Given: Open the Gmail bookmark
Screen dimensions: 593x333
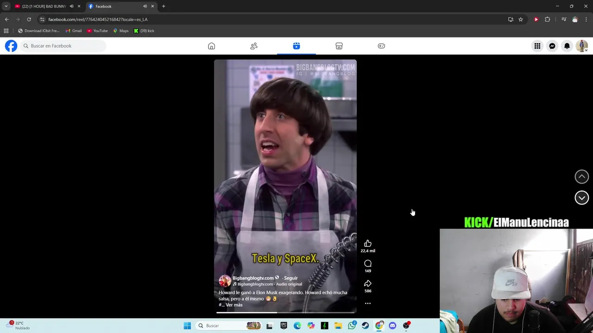Looking at the screenshot, I should coord(74,31).
